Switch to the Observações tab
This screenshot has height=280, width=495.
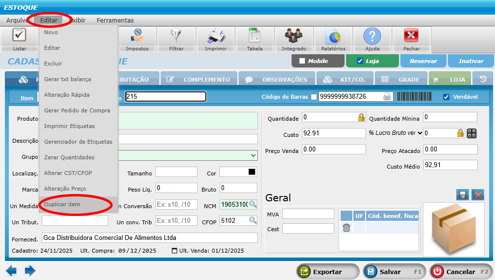pos(277,80)
